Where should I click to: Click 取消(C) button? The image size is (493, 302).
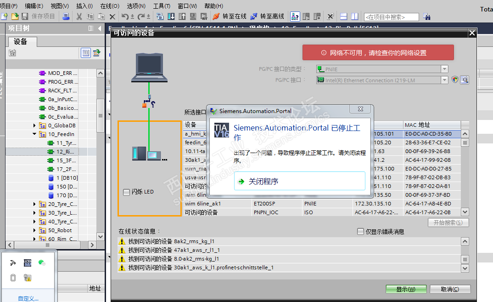(450, 289)
